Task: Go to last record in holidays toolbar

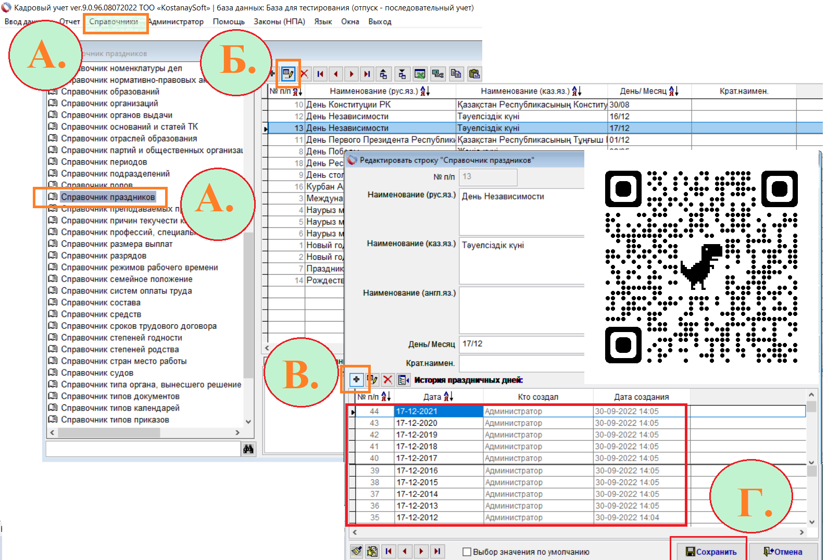Action: [x=367, y=74]
